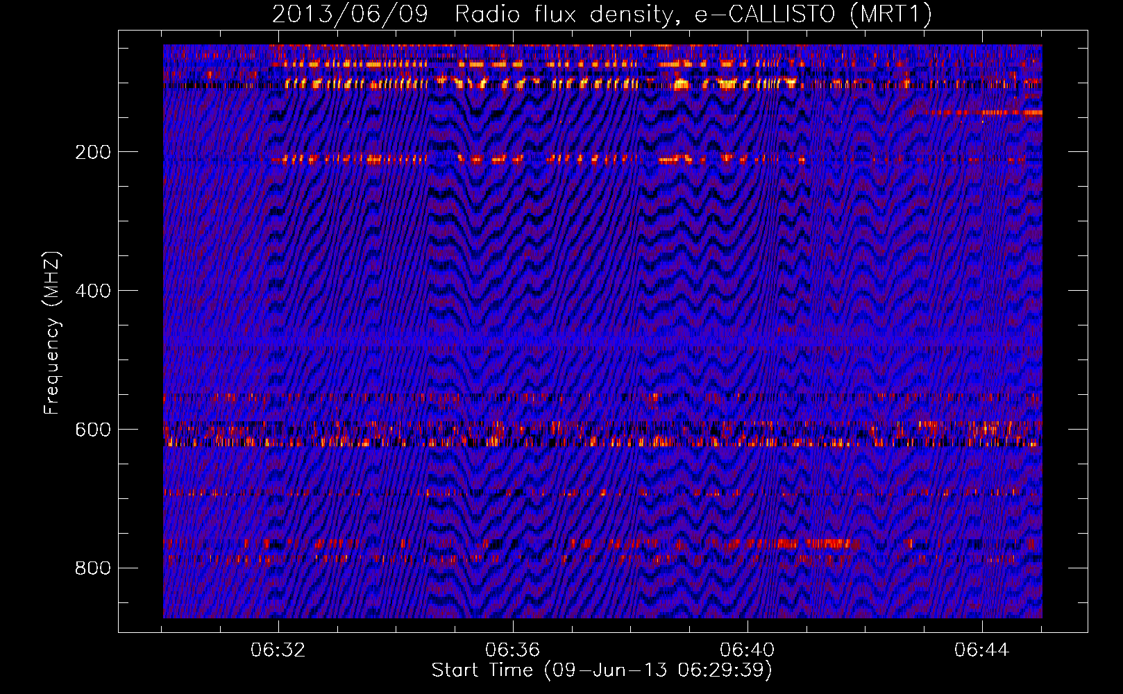The image size is (1123, 694).
Task: Select the 06:44 time tick label
Action: [x=982, y=650]
